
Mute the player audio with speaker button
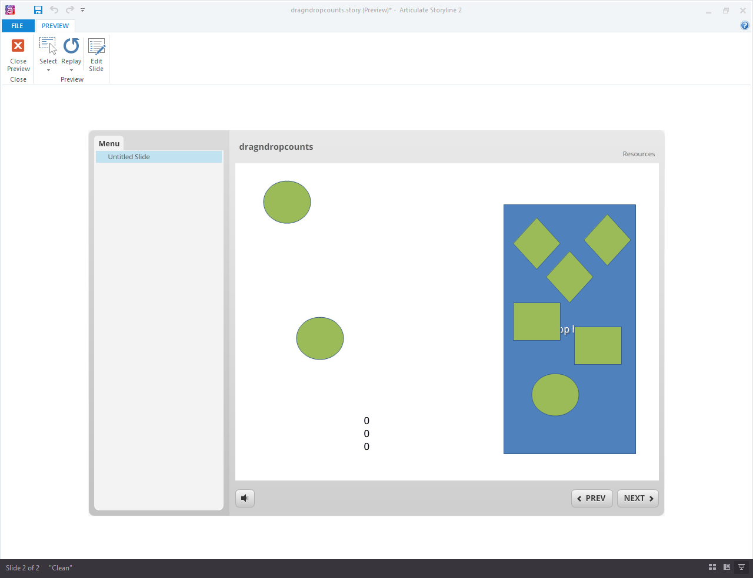coord(245,498)
